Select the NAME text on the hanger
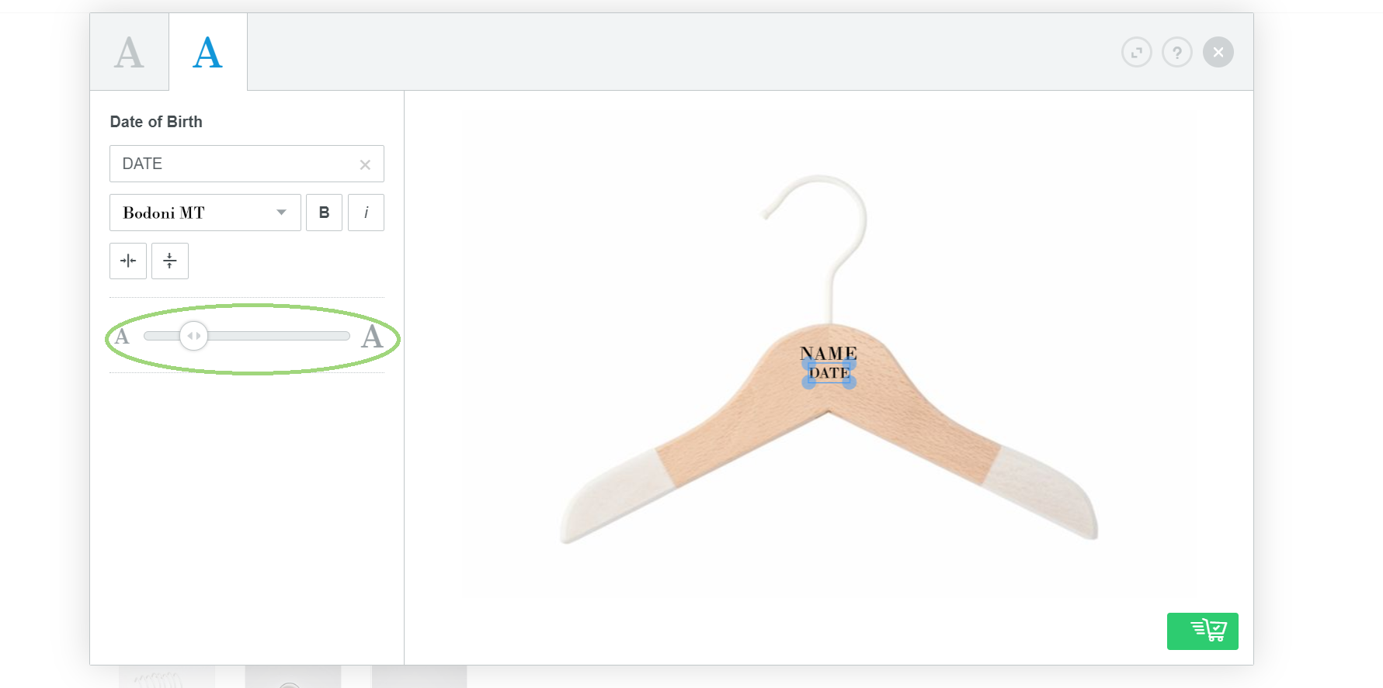Image resolution: width=1383 pixels, height=688 pixels. point(829,354)
